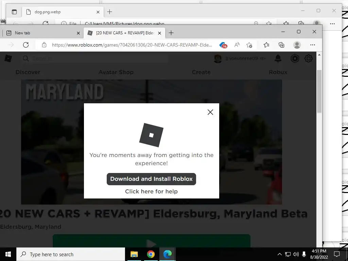
Task: Close the 20 NEW CARS Roblox tab
Action: pyautogui.click(x=159, y=33)
